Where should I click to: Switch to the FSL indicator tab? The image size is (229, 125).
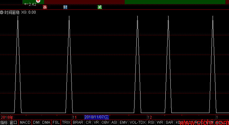[56, 122]
